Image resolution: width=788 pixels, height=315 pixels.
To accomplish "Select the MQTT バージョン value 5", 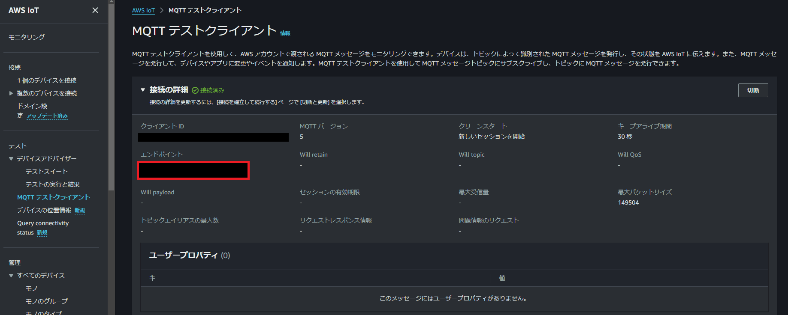I will pos(302,137).
